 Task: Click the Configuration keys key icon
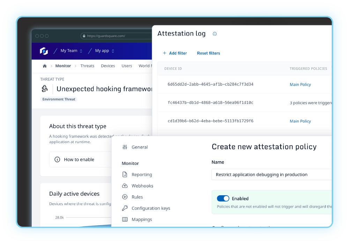click(125, 208)
